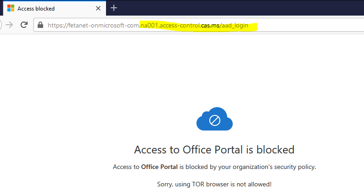Click the padlock site security icon
Screen dimensions: 364x196
(x=41, y=25)
